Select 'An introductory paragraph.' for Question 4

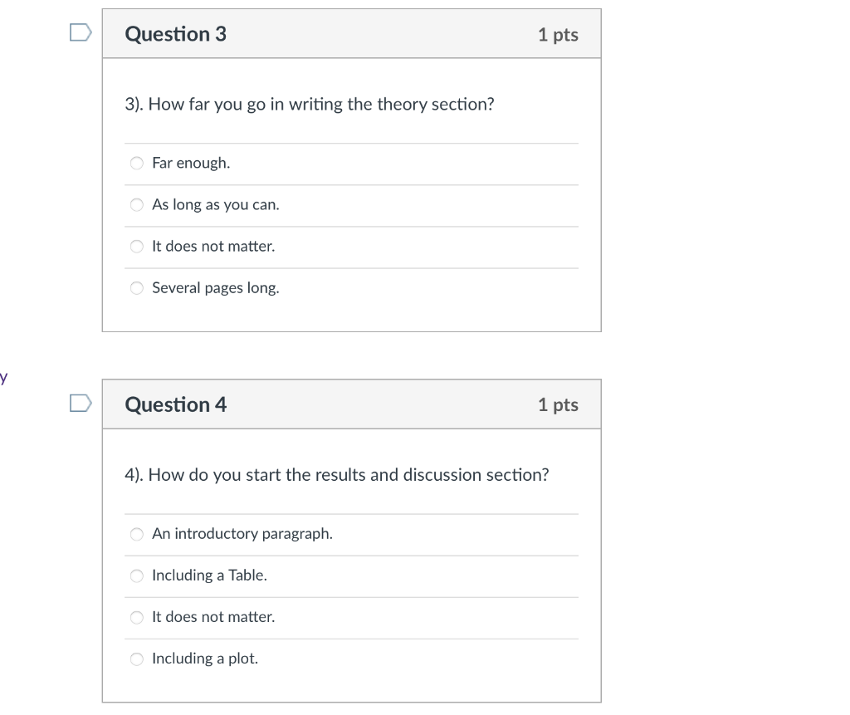pyautogui.click(x=242, y=534)
